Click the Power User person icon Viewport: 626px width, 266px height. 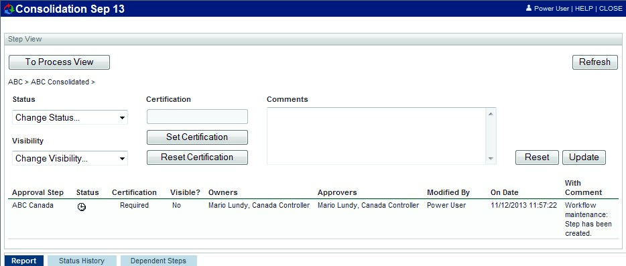[529, 8]
